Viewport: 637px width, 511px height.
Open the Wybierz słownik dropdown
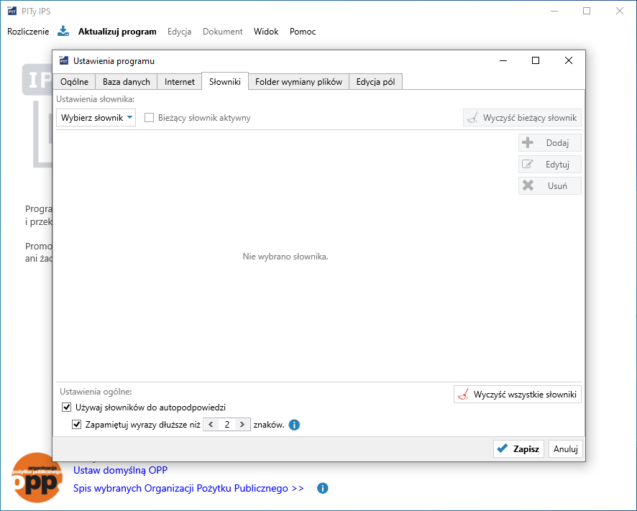(96, 118)
